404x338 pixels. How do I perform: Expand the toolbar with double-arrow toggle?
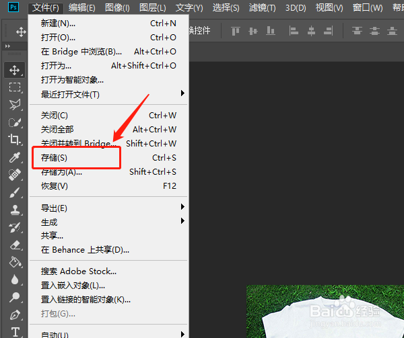click(x=7, y=46)
